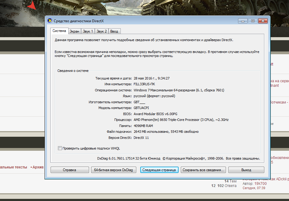Click the link ending in 'альные тексты'

coord(13,167)
